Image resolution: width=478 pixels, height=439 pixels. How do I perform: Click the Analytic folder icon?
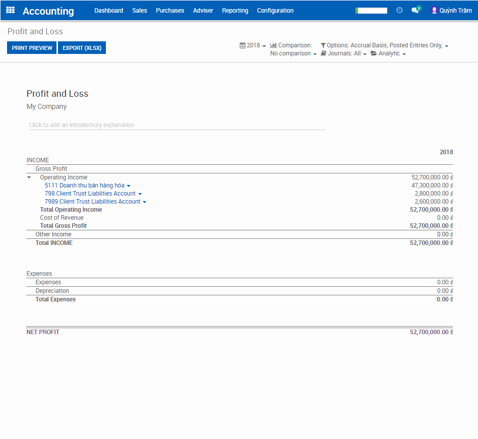coord(374,53)
